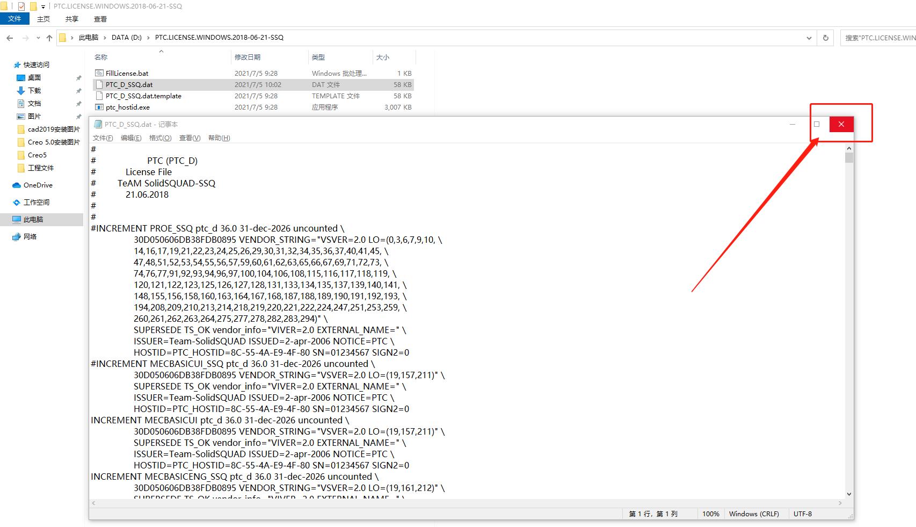This screenshot has width=916, height=527.
Task: Open Notepad 帮助(H) menu
Action: [x=219, y=138]
